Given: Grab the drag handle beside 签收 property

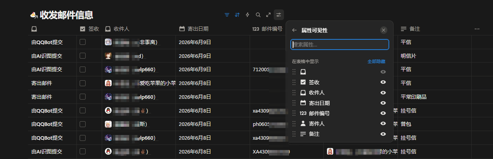Looking at the screenshot, I should click(294, 82).
